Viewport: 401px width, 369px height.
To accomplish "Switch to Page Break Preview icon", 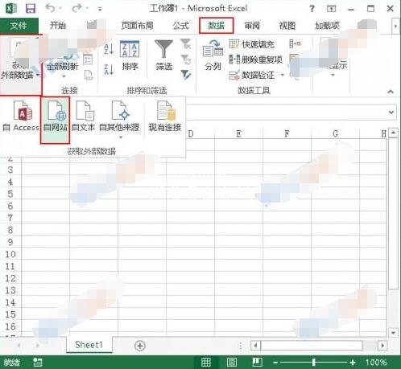I will click(257, 363).
